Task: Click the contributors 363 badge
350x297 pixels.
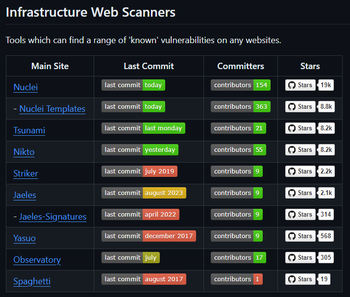Action: (241, 107)
